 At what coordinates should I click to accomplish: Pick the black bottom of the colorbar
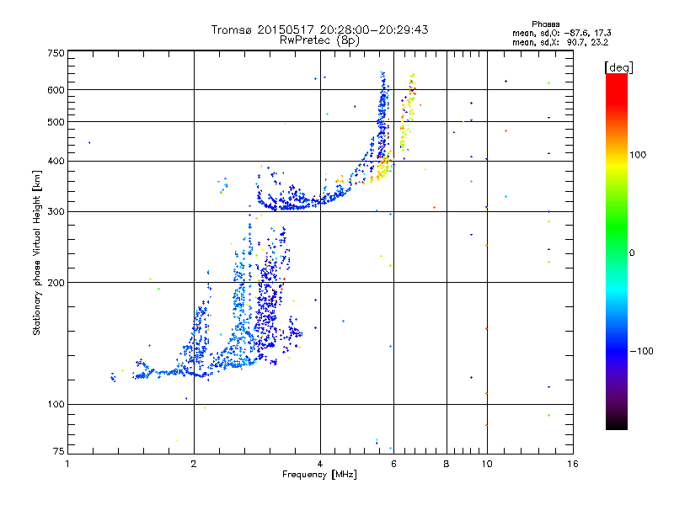click(617, 423)
